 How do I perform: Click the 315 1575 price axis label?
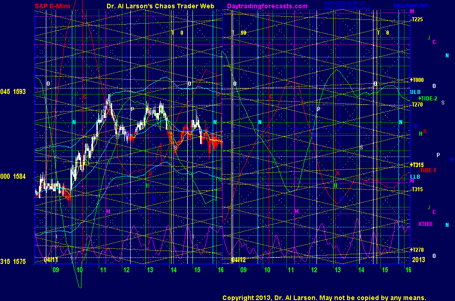[13, 262]
